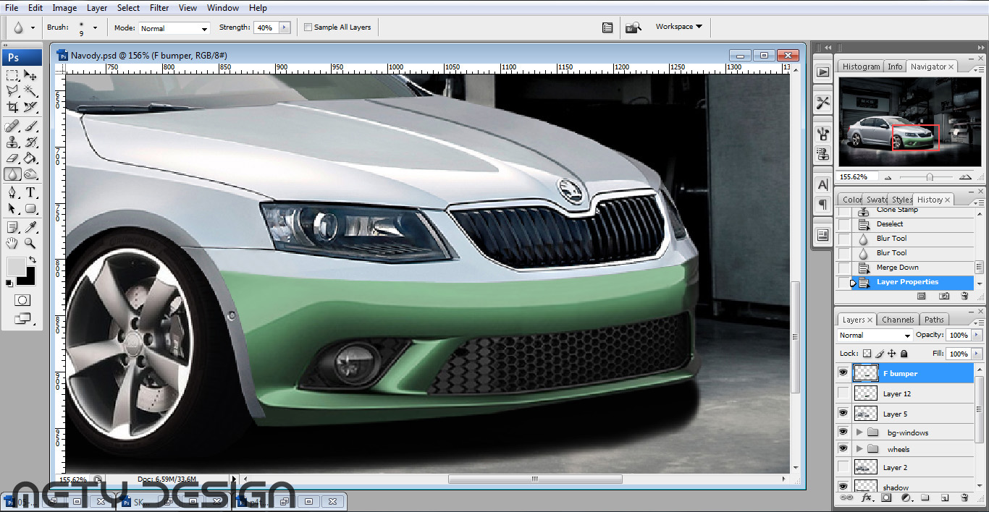Screen dimensions: 989x512
Task: Click the Strength value field
Action: pyautogui.click(x=265, y=27)
